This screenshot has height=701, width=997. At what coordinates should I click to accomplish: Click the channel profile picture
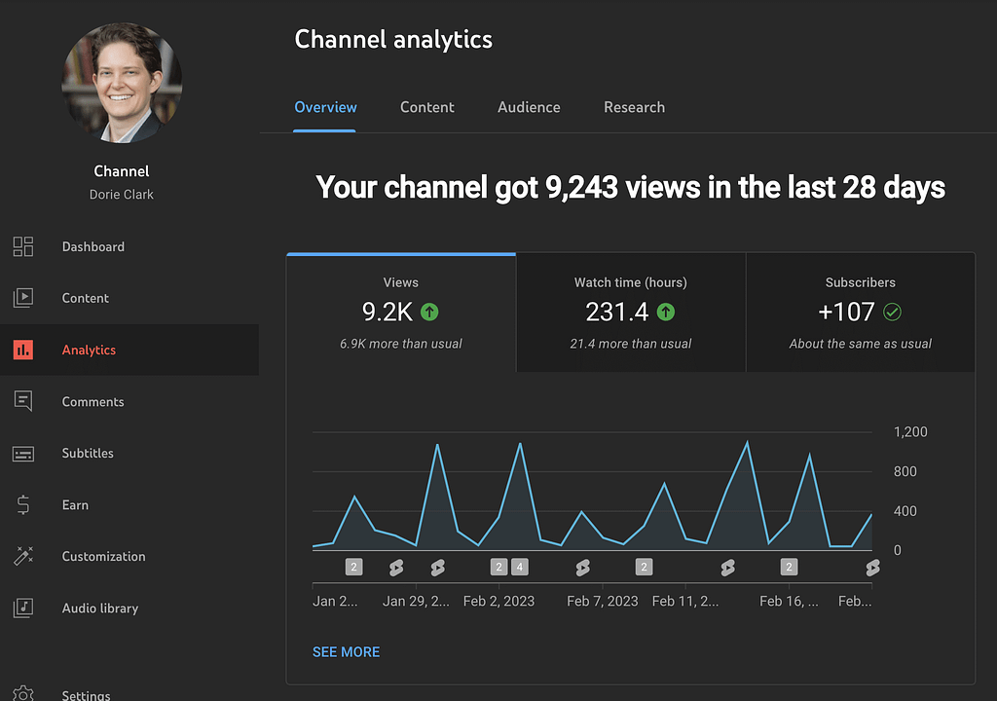point(122,83)
